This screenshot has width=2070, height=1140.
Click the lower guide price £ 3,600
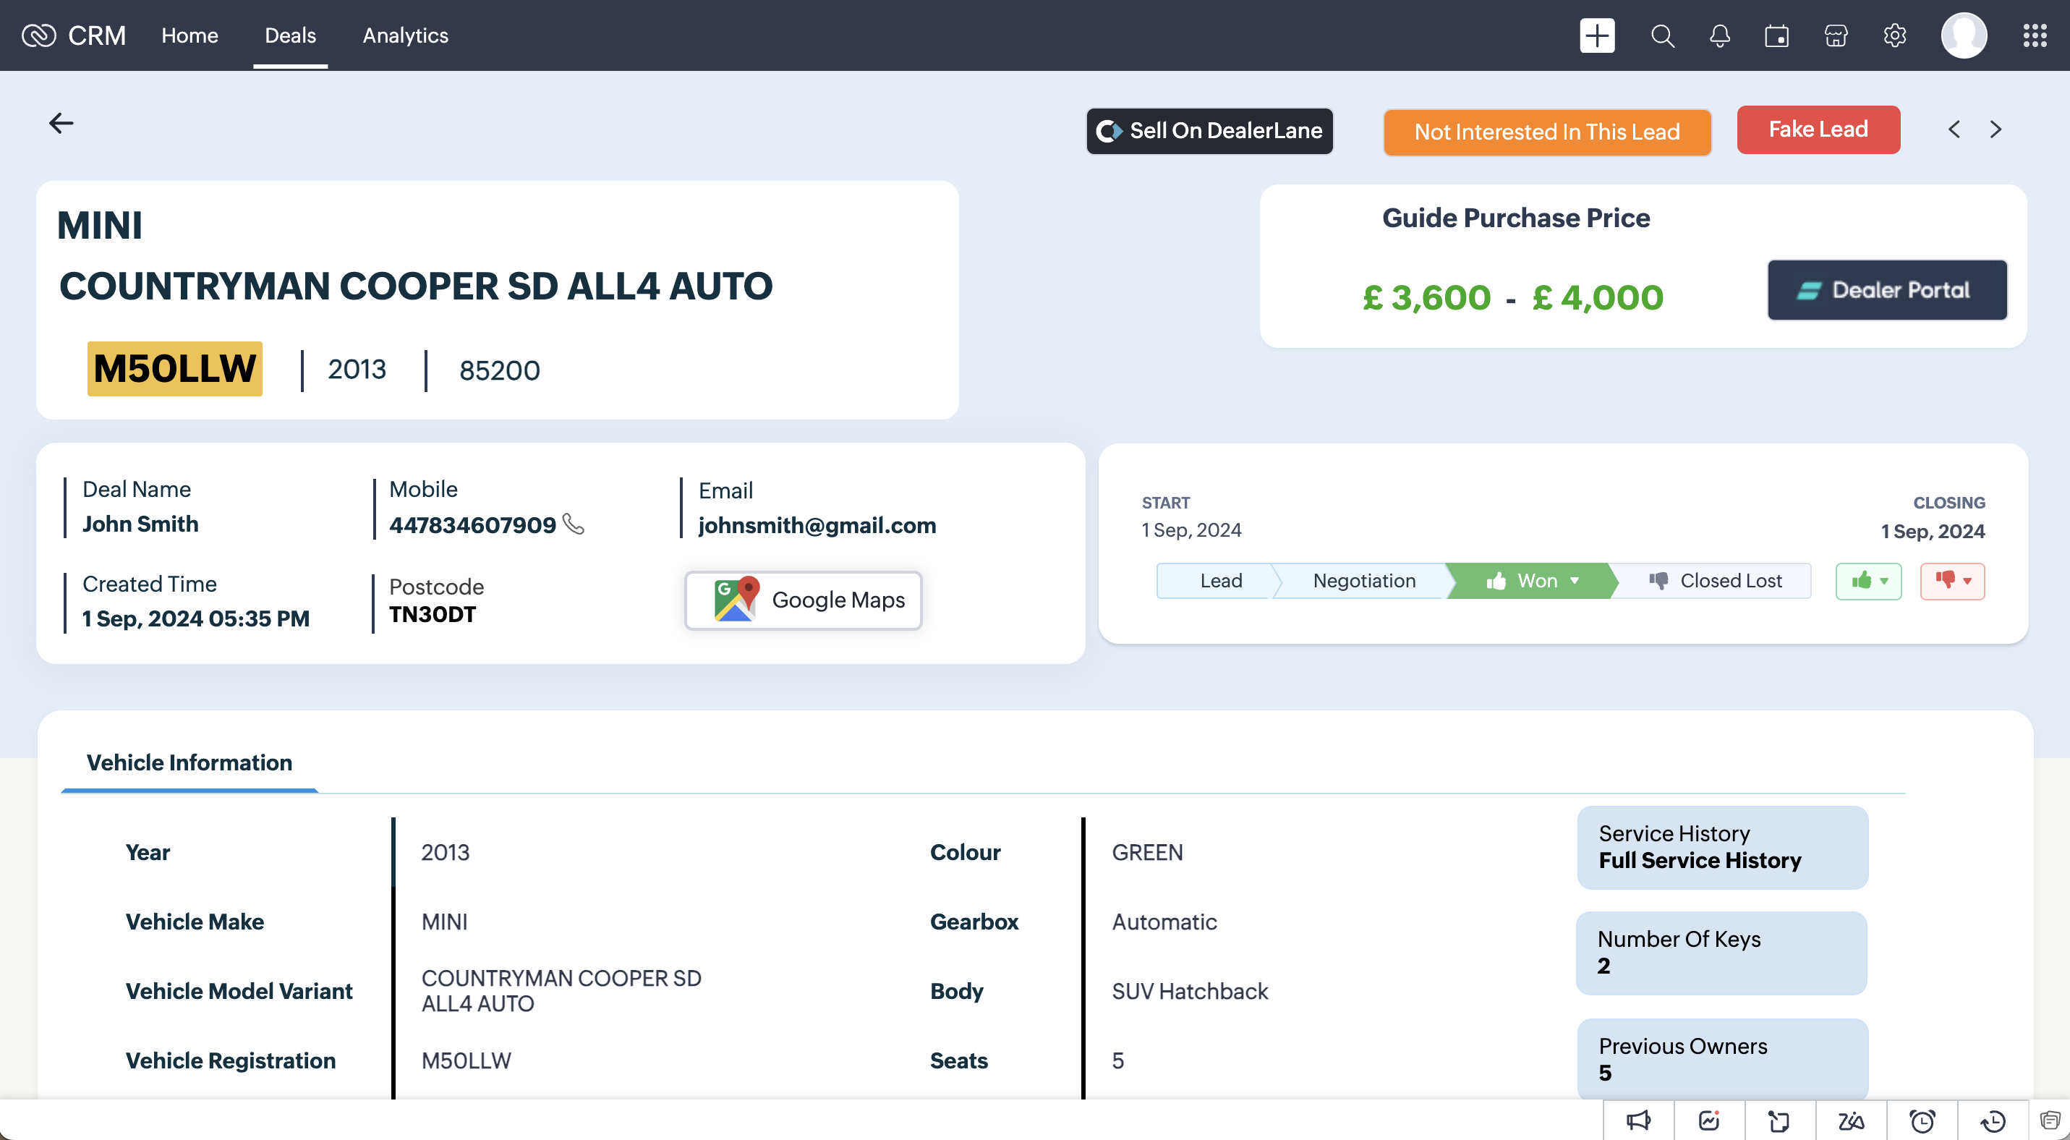1427,297
